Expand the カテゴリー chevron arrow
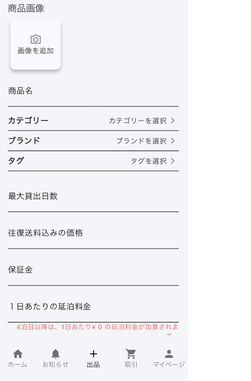 (x=173, y=120)
